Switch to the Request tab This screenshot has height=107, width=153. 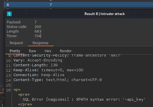[16, 43]
